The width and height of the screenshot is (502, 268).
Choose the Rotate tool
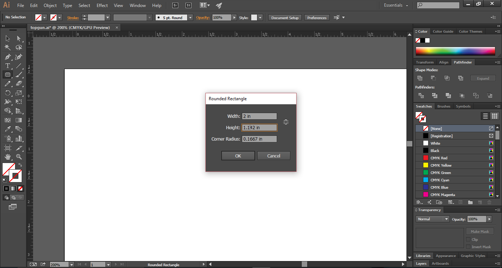[8, 93]
